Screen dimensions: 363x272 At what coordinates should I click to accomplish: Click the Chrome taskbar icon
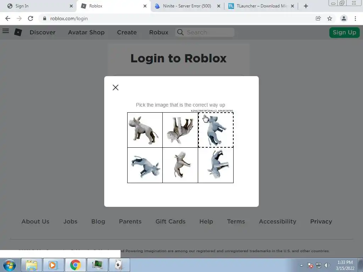[75, 265]
